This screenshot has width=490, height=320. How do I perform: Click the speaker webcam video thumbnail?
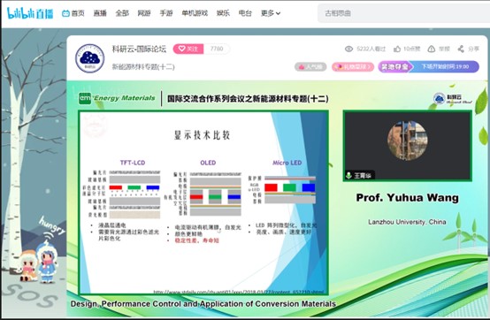pyautogui.click(x=408, y=146)
